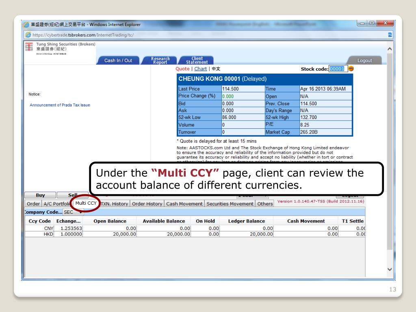Click the page scrollbar up arrow

[x=390, y=49]
